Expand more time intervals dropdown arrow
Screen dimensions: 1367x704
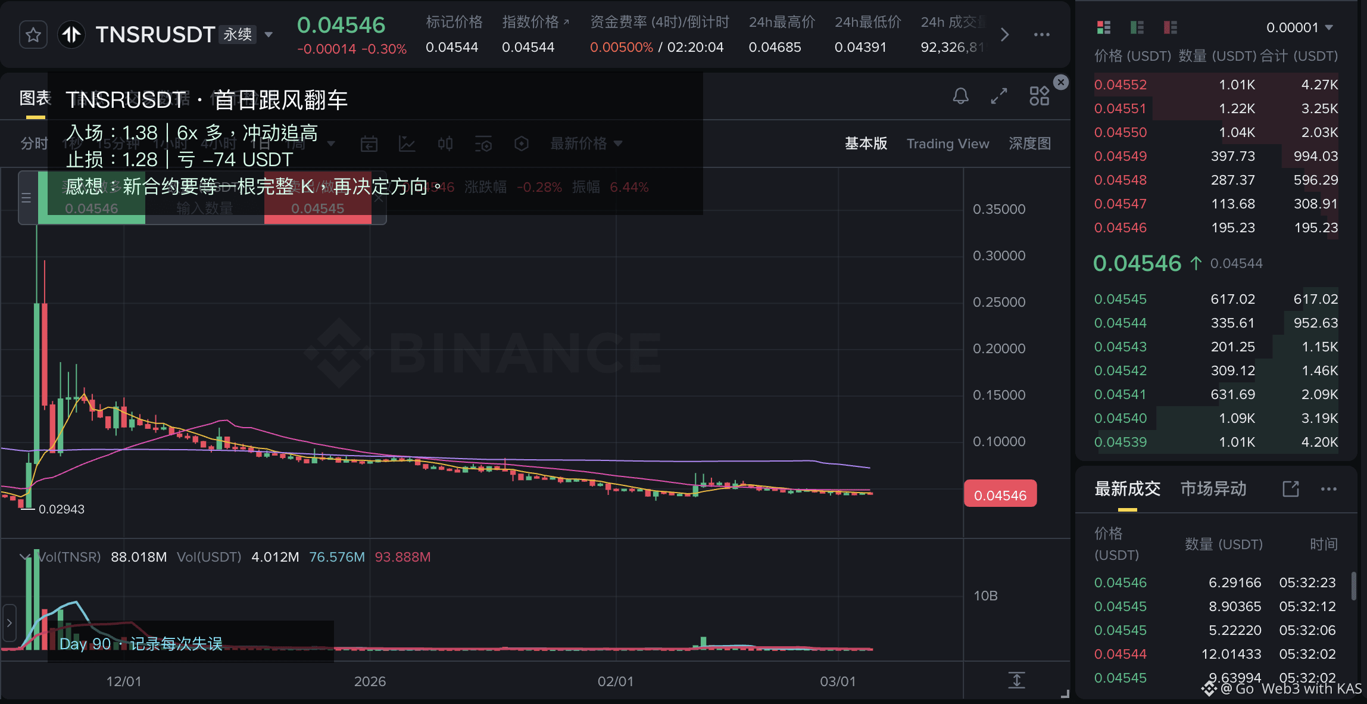pyautogui.click(x=331, y=144)
